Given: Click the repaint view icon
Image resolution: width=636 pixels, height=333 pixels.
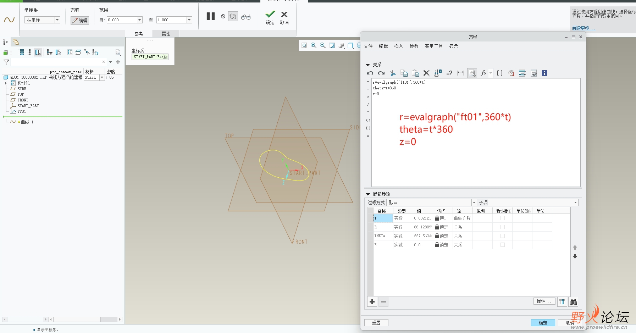Looking at the screenshot, I should [332, 45].
